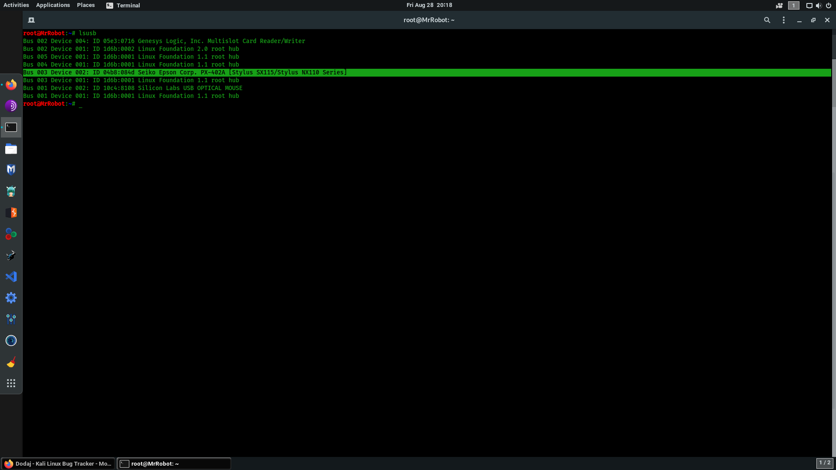Launch Firefox from the dock
The image size is (836, 470).
[11, 84]
